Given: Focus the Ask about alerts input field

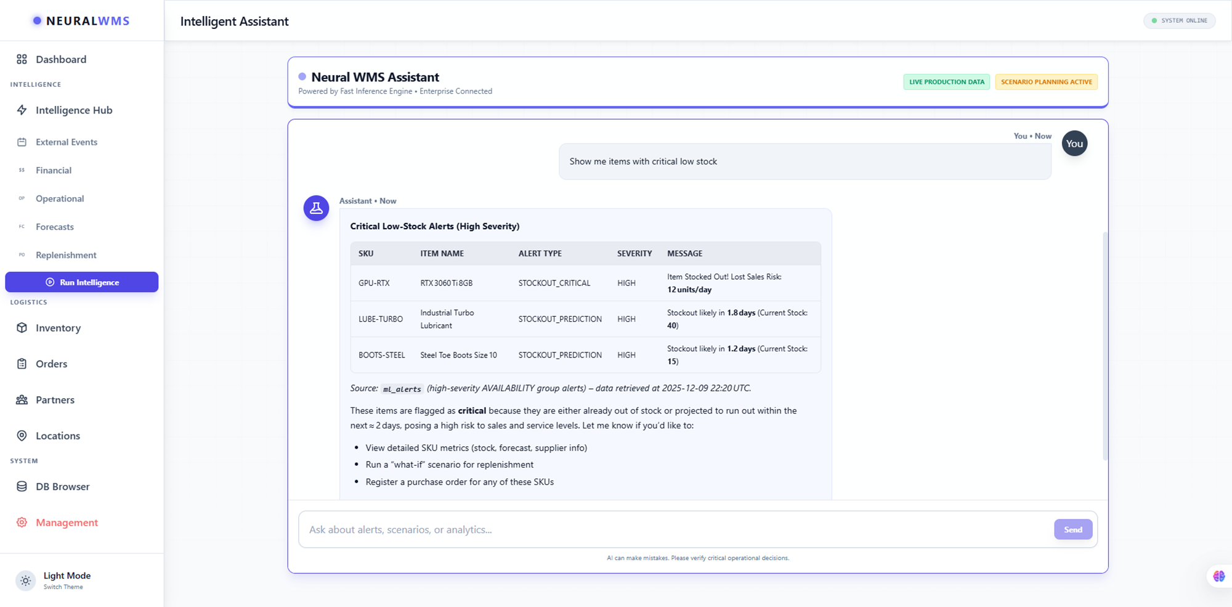Looking at the screenshot, I should click(x=675, y=529).
